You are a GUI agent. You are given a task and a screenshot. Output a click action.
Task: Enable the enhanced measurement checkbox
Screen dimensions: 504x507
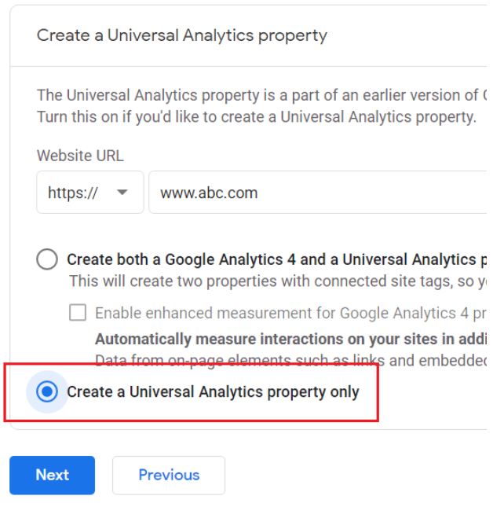78,313
